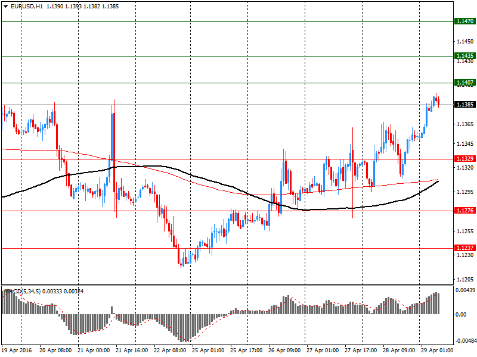The width and height of the screenshot is (477, 357).
Task: Select the red horizontal line at 1.1237
Action: coord(228,248)
